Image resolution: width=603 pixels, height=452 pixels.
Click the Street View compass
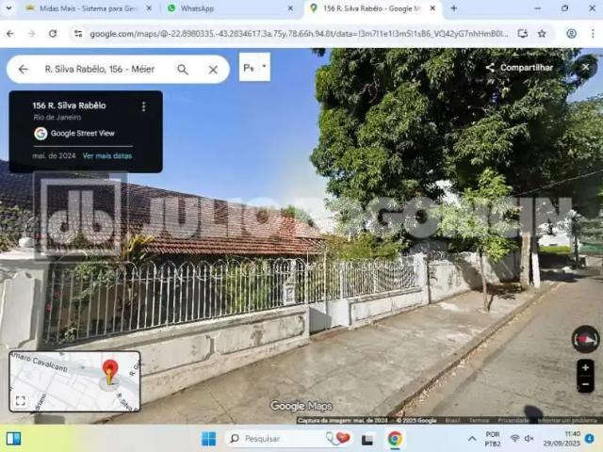pyautogui.click(x=585, y=339)
